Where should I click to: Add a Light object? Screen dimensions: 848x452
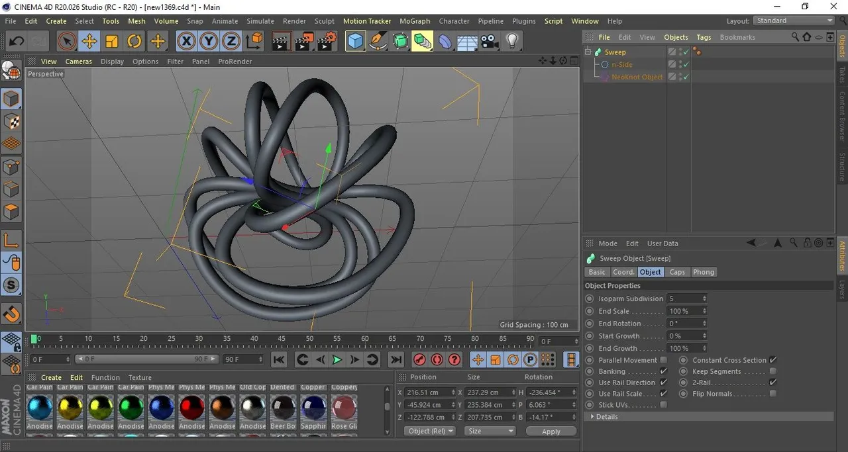point(511,42)
